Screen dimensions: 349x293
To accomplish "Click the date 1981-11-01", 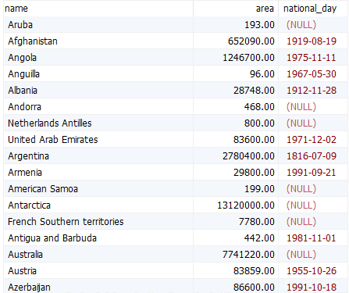I will [x=312, y=238].
